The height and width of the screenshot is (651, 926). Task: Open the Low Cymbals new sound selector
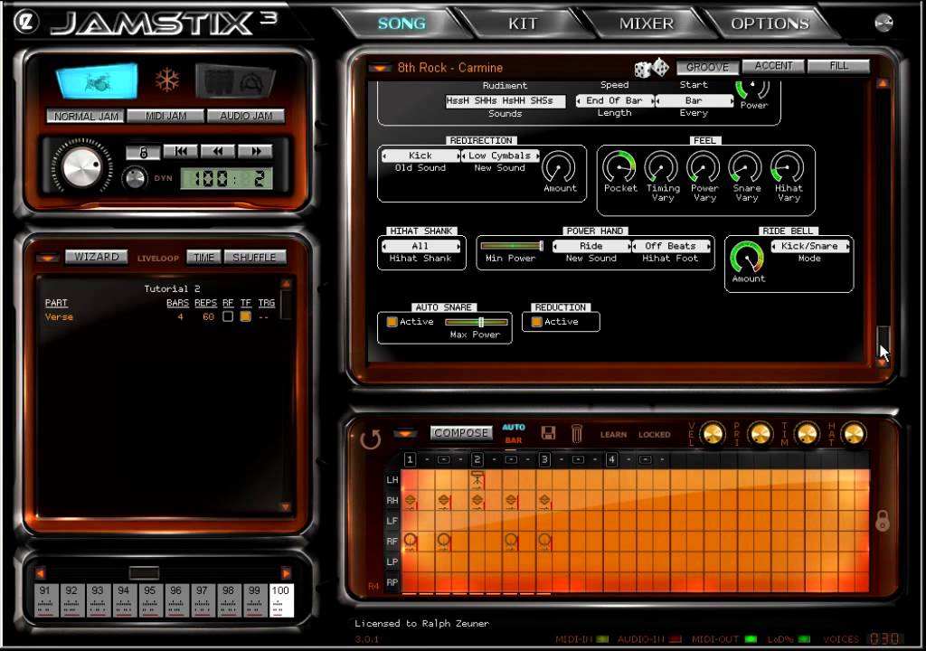pyautogui.click(x=499, y=156)
